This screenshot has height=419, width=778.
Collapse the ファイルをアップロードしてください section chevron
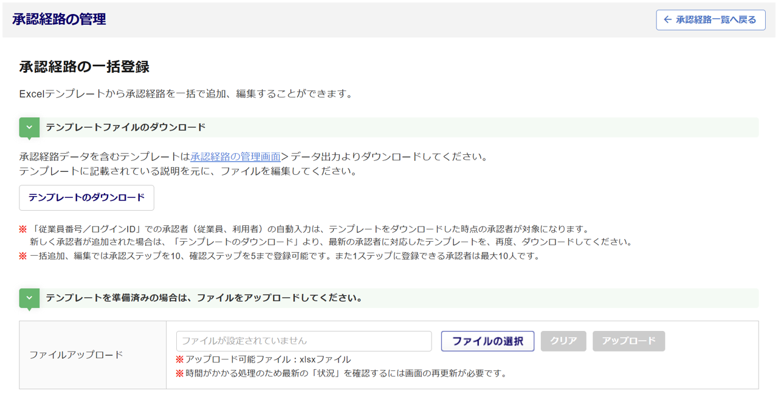point(29,298)
